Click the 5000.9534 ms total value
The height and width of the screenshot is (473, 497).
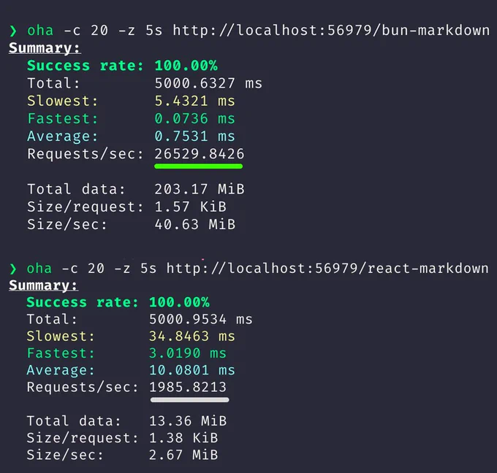pyautogui.click(x=201, y=319)
